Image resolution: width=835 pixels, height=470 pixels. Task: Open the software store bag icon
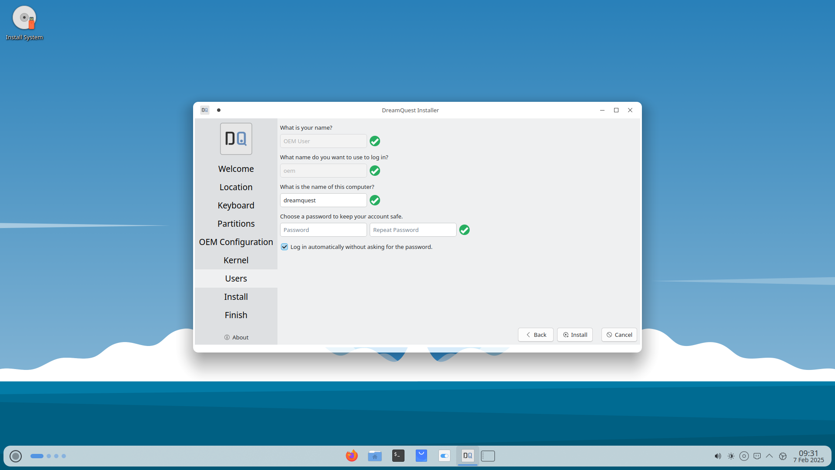coord(421,456)
